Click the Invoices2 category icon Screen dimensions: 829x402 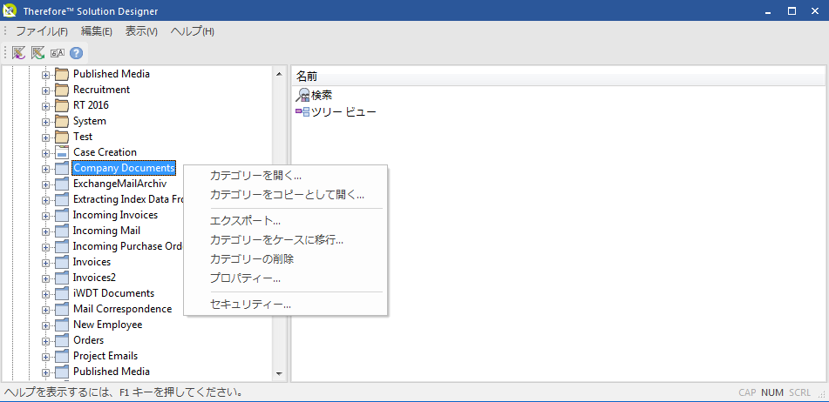(x=62, y=278)
